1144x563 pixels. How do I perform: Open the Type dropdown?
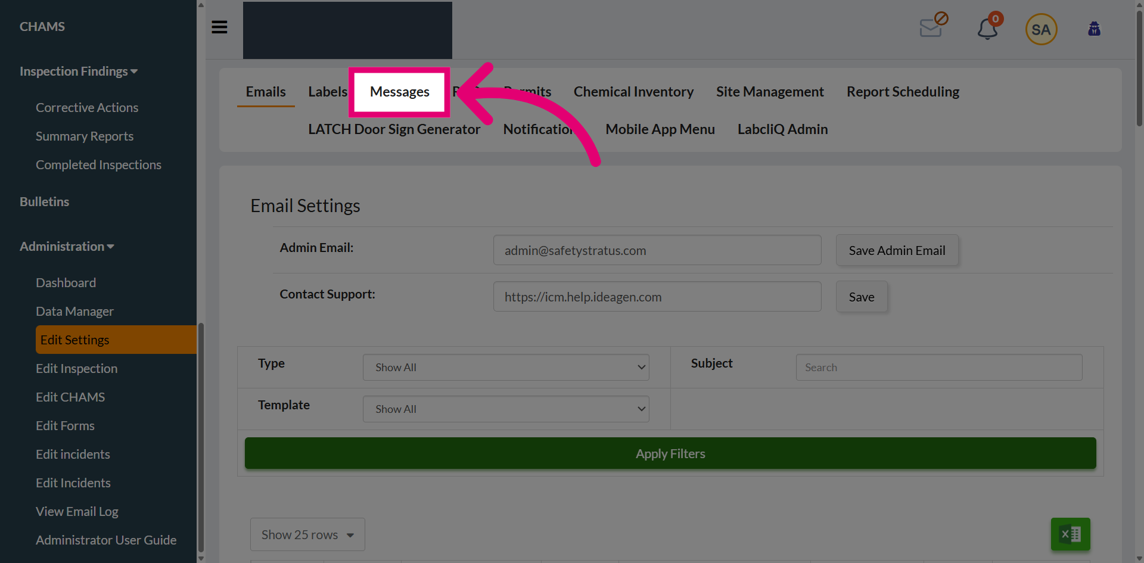506,367
